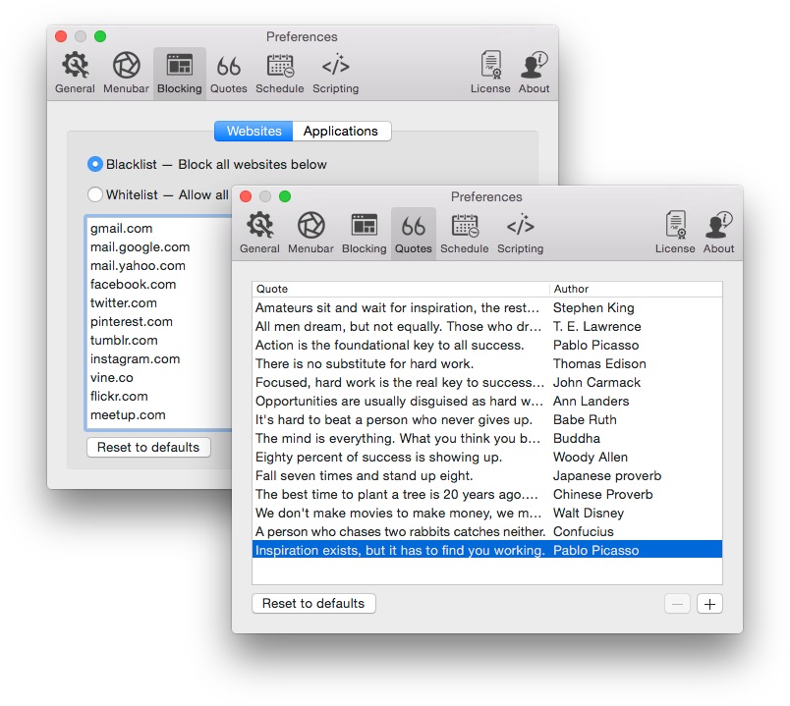Click green zoom button of back window
Viewport: 790px width, 706px height.
pos(100,36)
